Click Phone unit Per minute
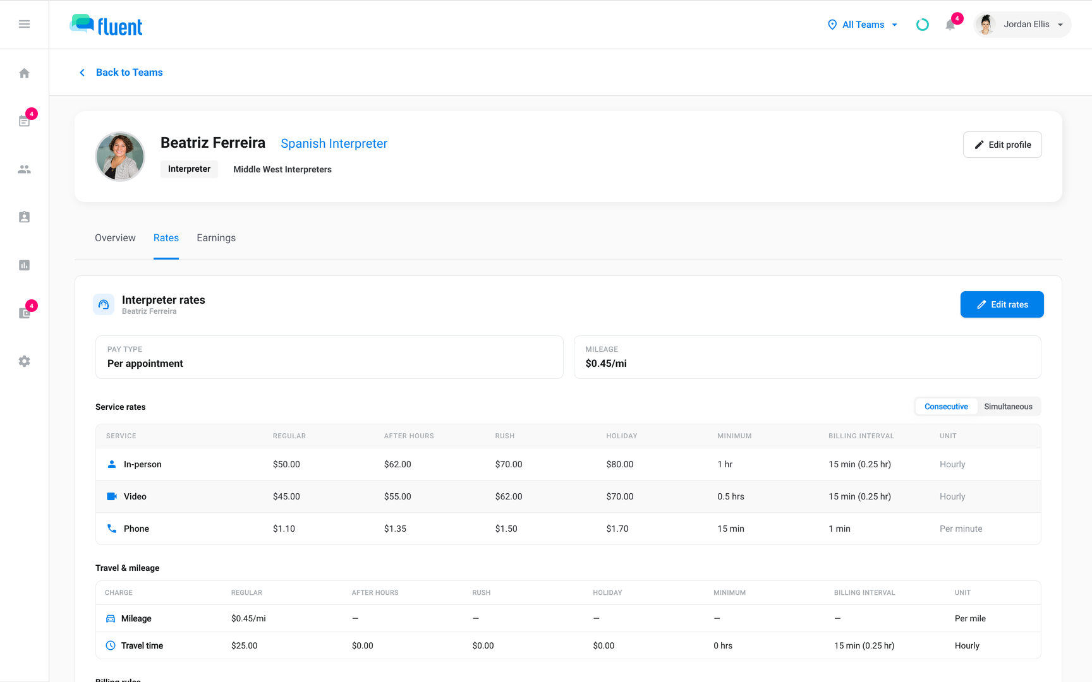The height and width of the screenshot is (682, 1092). 961,529
